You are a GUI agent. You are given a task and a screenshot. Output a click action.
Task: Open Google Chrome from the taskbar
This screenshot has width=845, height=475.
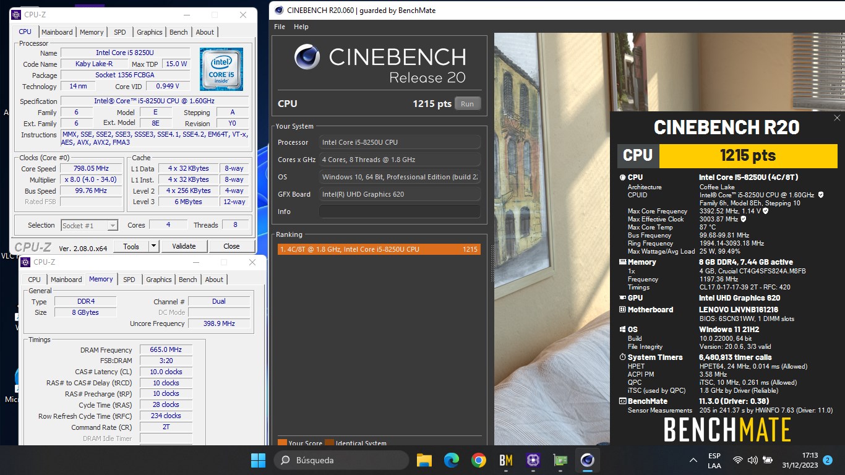pos(478,460)
